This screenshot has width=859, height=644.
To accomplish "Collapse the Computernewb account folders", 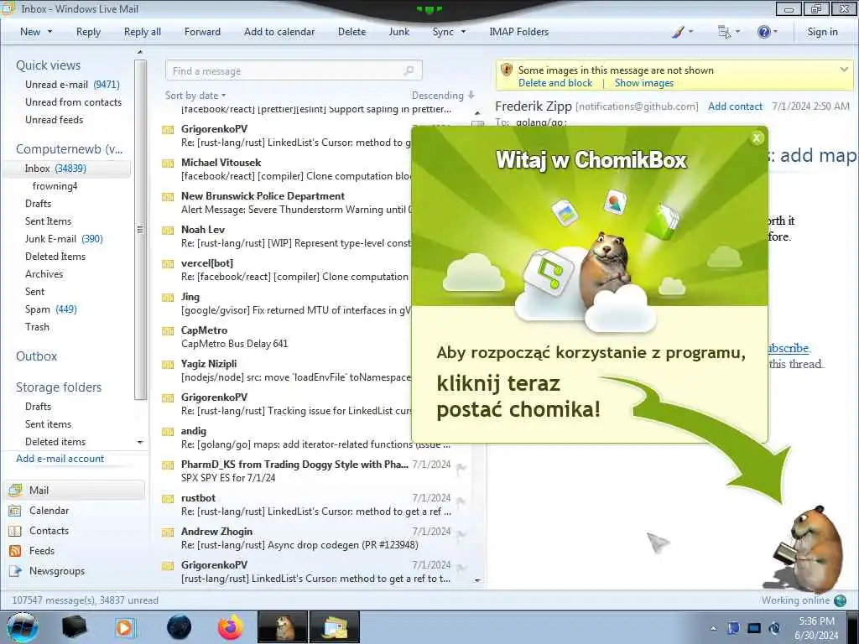I will click(x=69, y=149).
